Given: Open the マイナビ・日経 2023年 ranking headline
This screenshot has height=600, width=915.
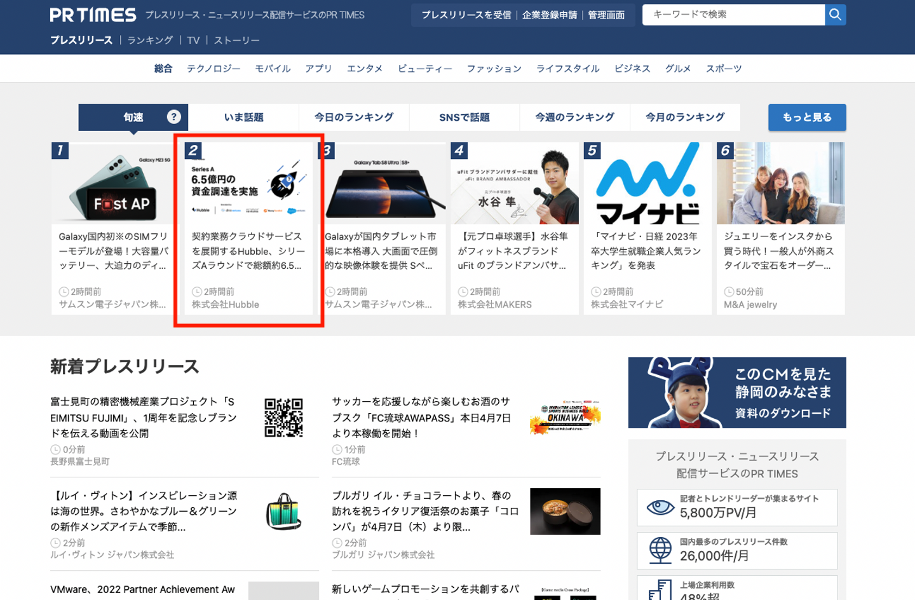Looking at the screenshot, I should 646,251.
